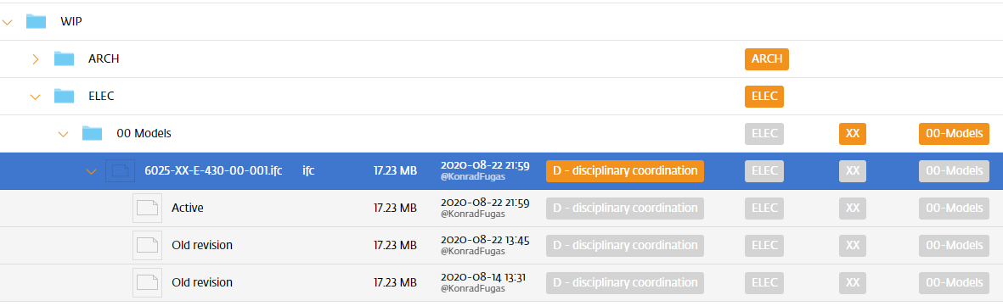Click grey ELEC tag on 00 Models row
Viewport: 1003px width, 306px height.
point(764,134)
